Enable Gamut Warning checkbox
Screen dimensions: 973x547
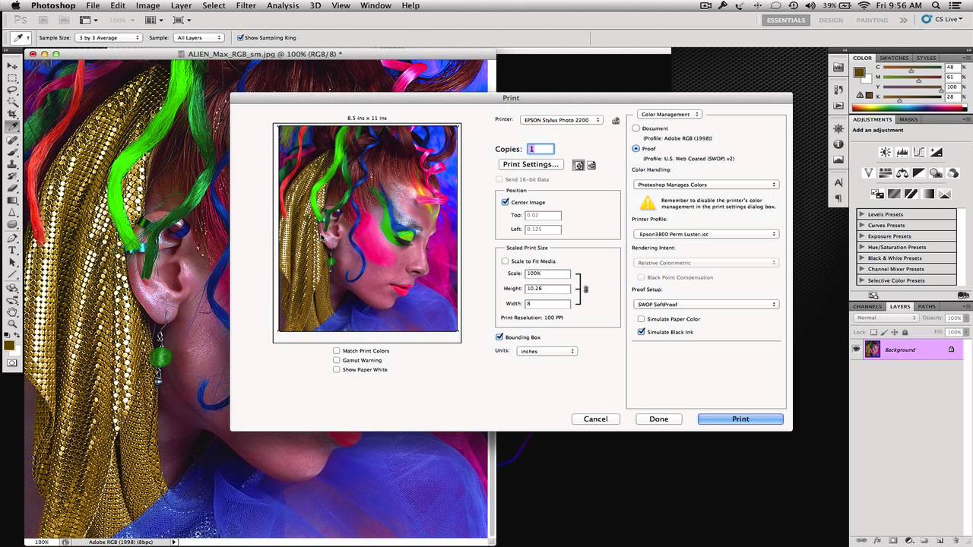coord(337,360)
